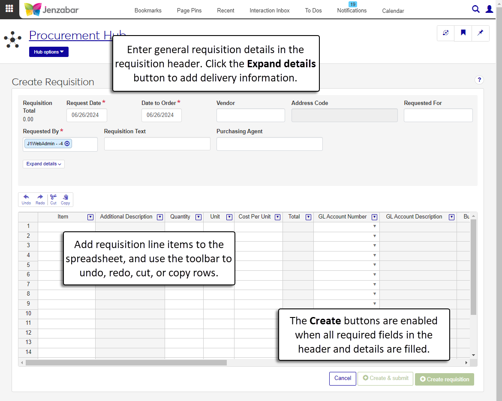Open the apps grid menu icon
Viewport: 502px width, 401px height.
click(9, 9)
